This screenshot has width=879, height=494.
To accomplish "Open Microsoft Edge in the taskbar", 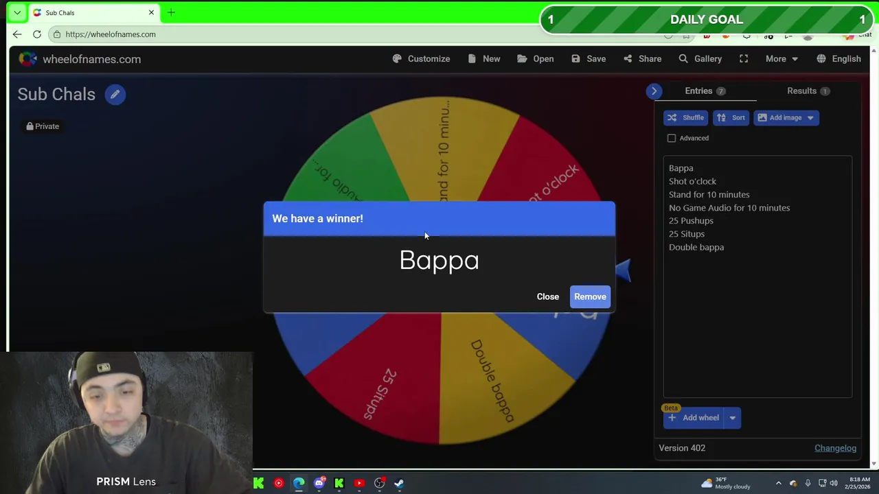I will pyautogui.click(x=299, y=483).
